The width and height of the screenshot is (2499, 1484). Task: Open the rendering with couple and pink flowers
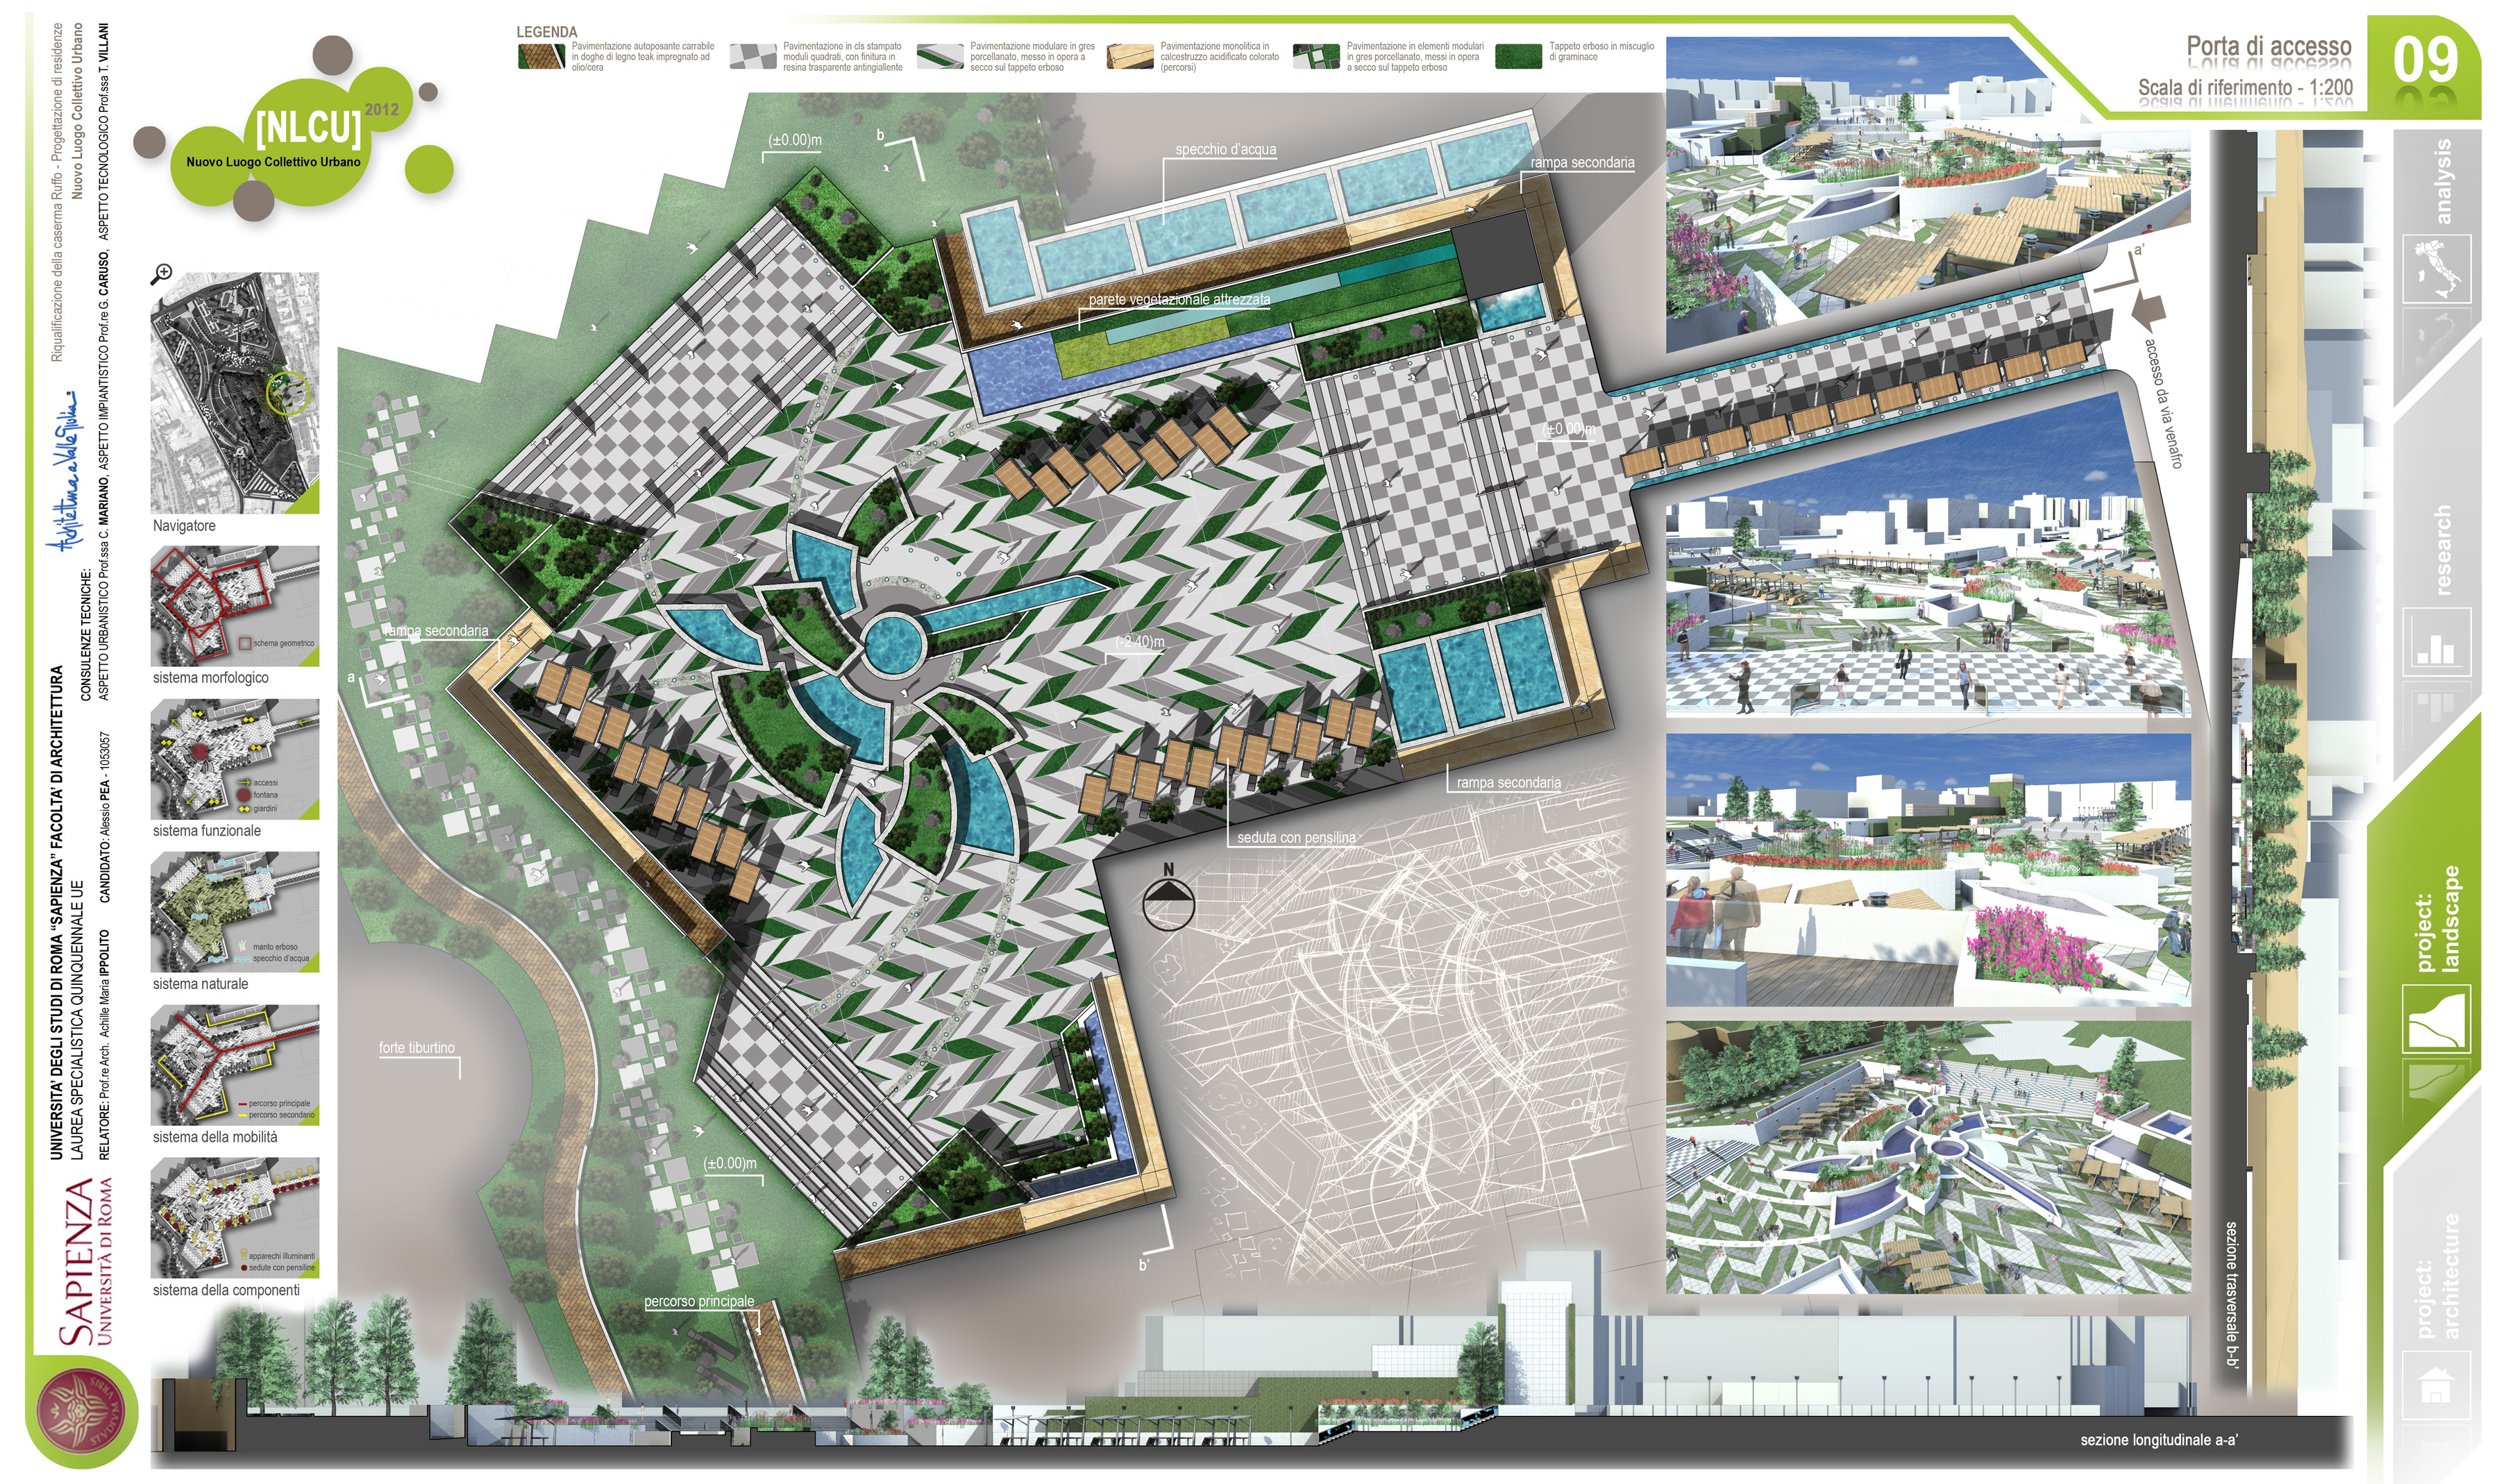1927,870
